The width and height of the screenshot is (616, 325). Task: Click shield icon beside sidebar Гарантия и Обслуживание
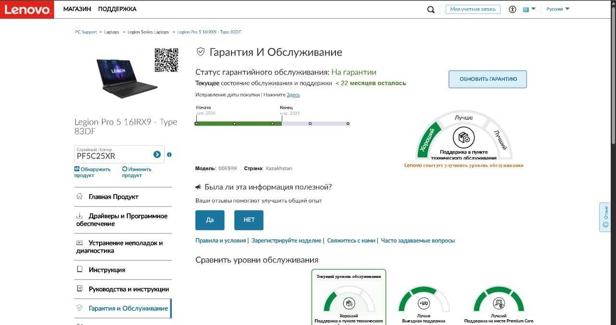(x=79, y=308)
